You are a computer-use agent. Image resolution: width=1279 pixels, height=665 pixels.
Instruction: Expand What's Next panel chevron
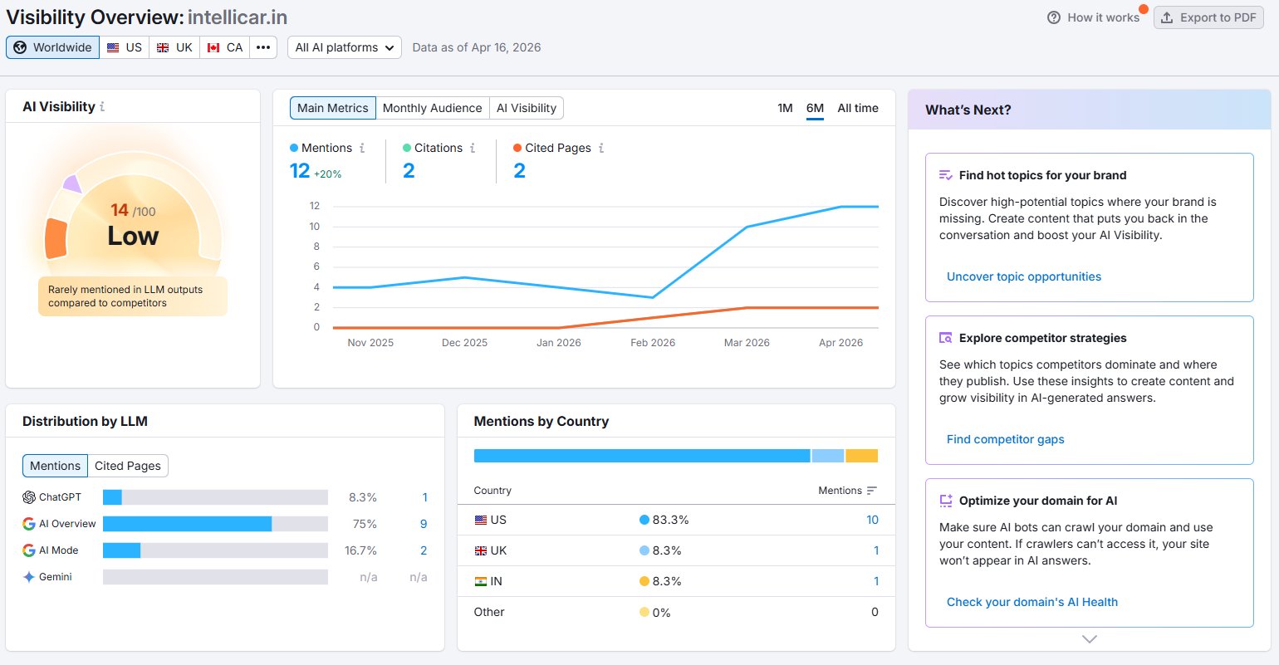coord(1090,639)
